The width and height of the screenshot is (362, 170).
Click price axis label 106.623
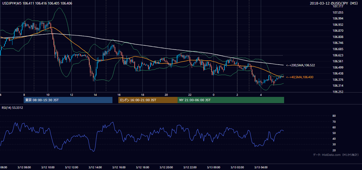338,55
